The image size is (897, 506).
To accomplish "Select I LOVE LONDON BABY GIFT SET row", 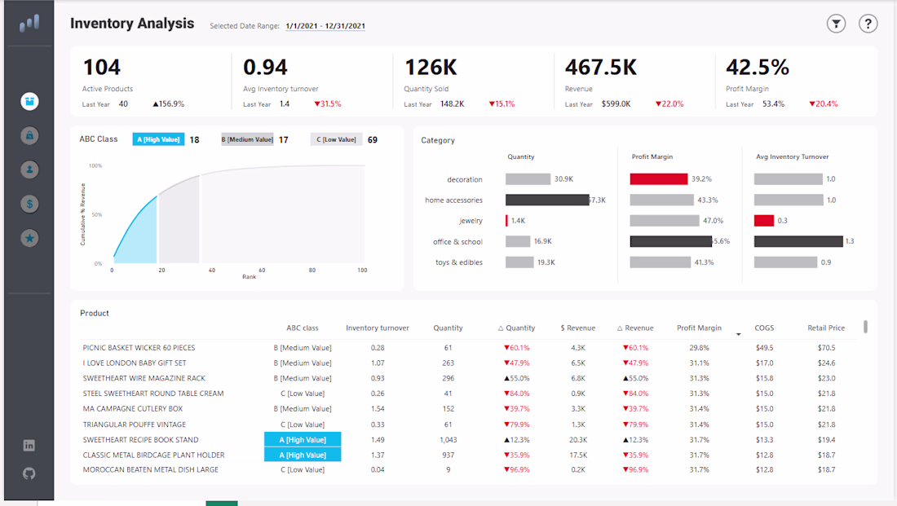I will [x=469, y=363].
